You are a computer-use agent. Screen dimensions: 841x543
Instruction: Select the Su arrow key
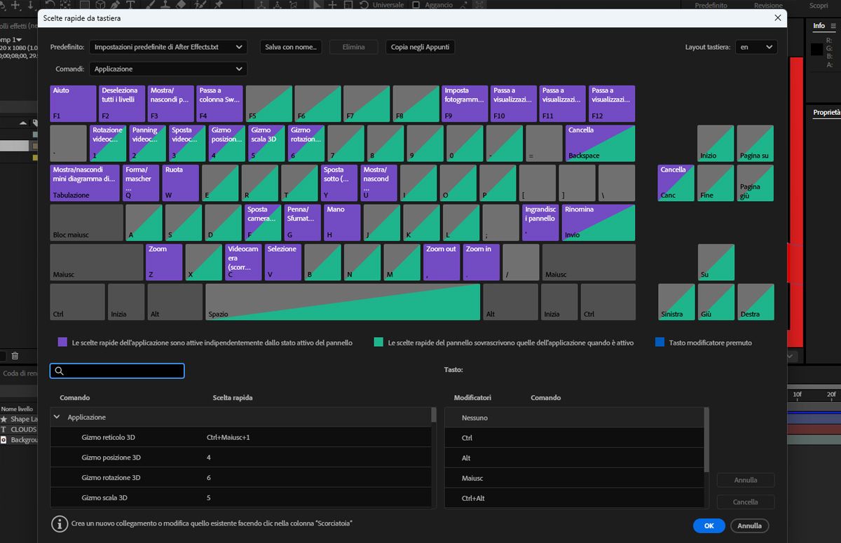coord(716,262)
